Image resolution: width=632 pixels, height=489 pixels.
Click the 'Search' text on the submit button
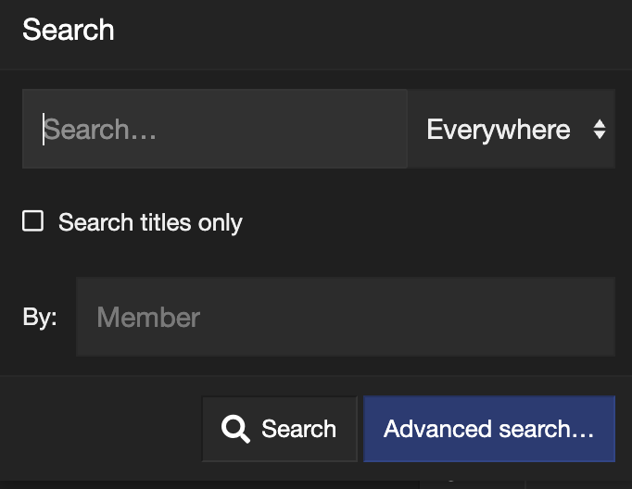point(298,429)
